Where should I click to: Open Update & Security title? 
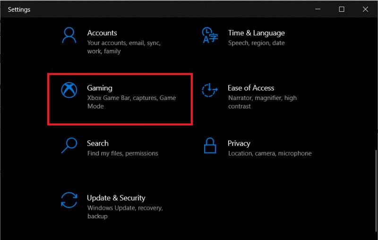116,198
